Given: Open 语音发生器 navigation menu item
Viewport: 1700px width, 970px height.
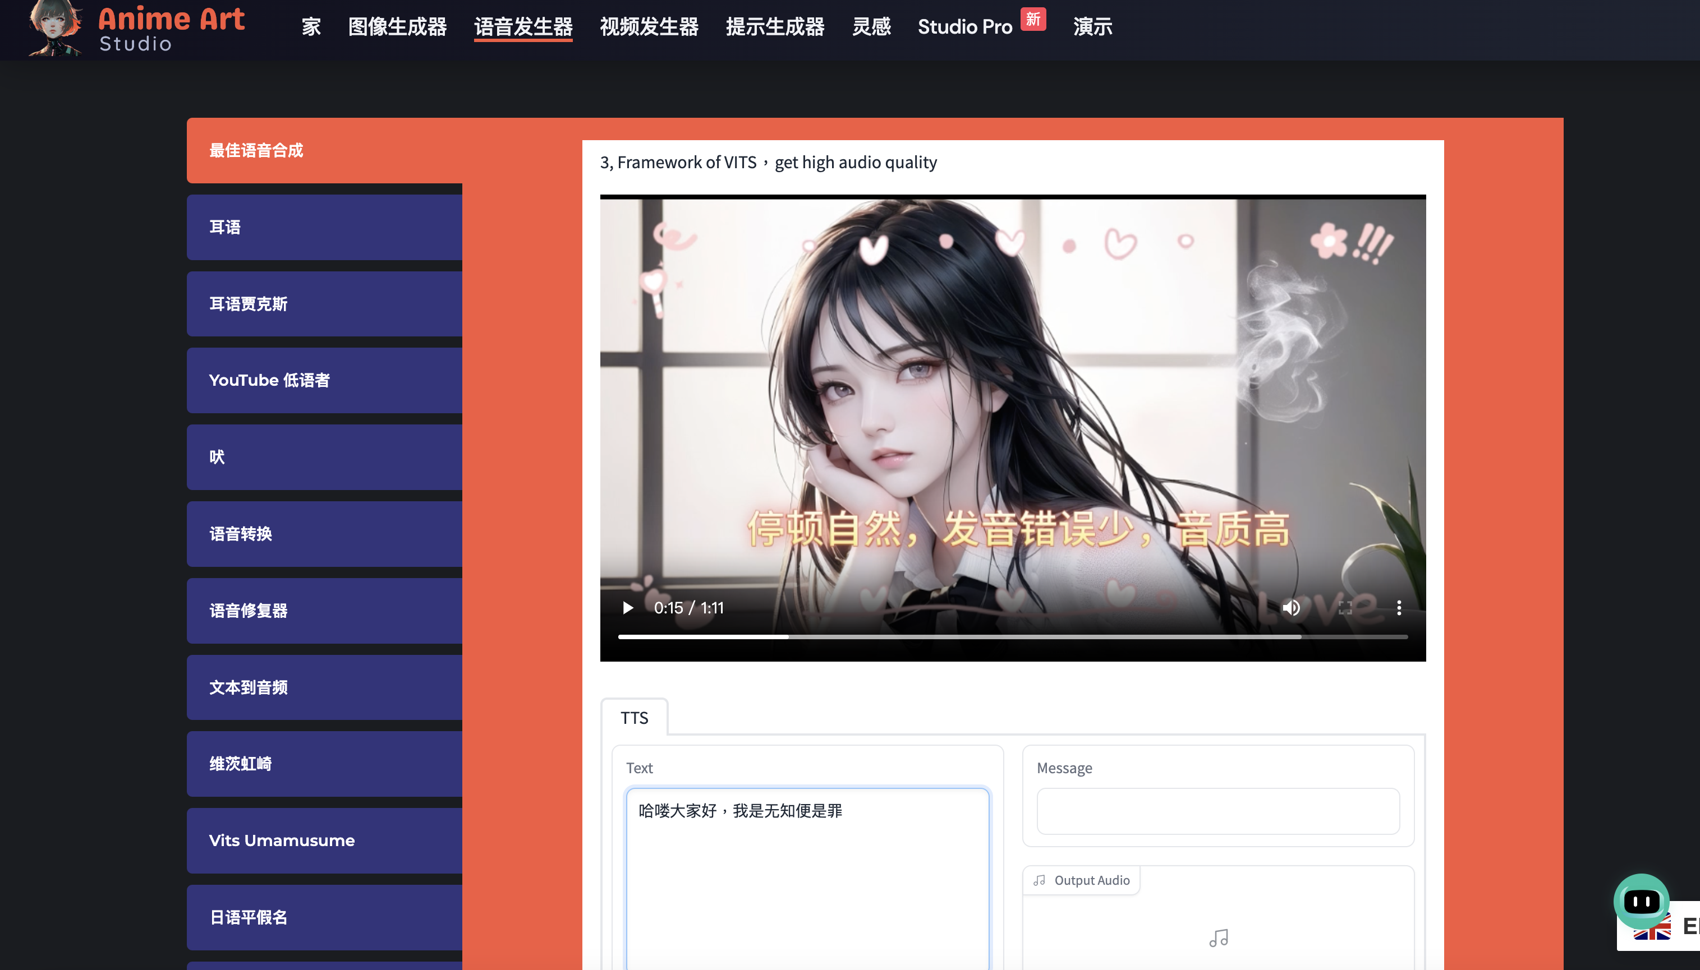Looking at the screenshot, I should (523, 27).
